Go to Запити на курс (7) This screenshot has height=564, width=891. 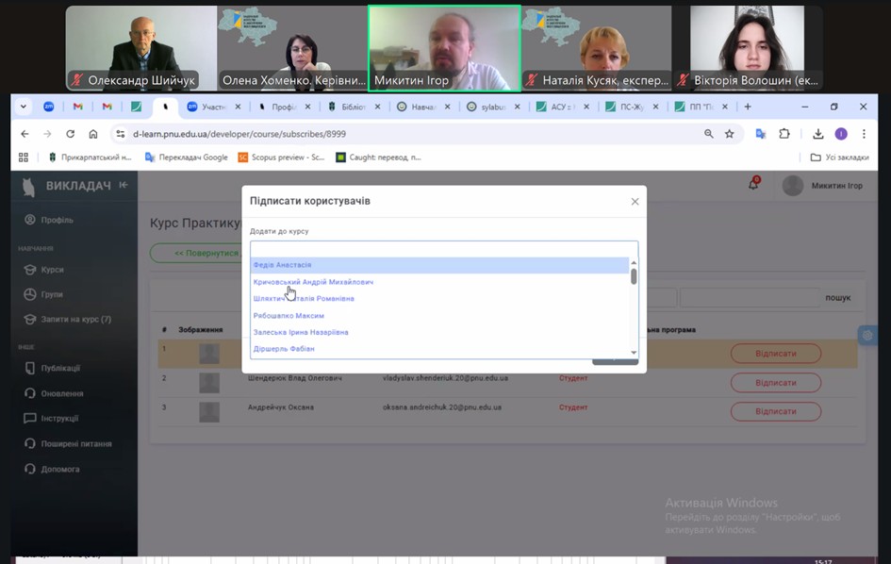[x=75, y=320]
